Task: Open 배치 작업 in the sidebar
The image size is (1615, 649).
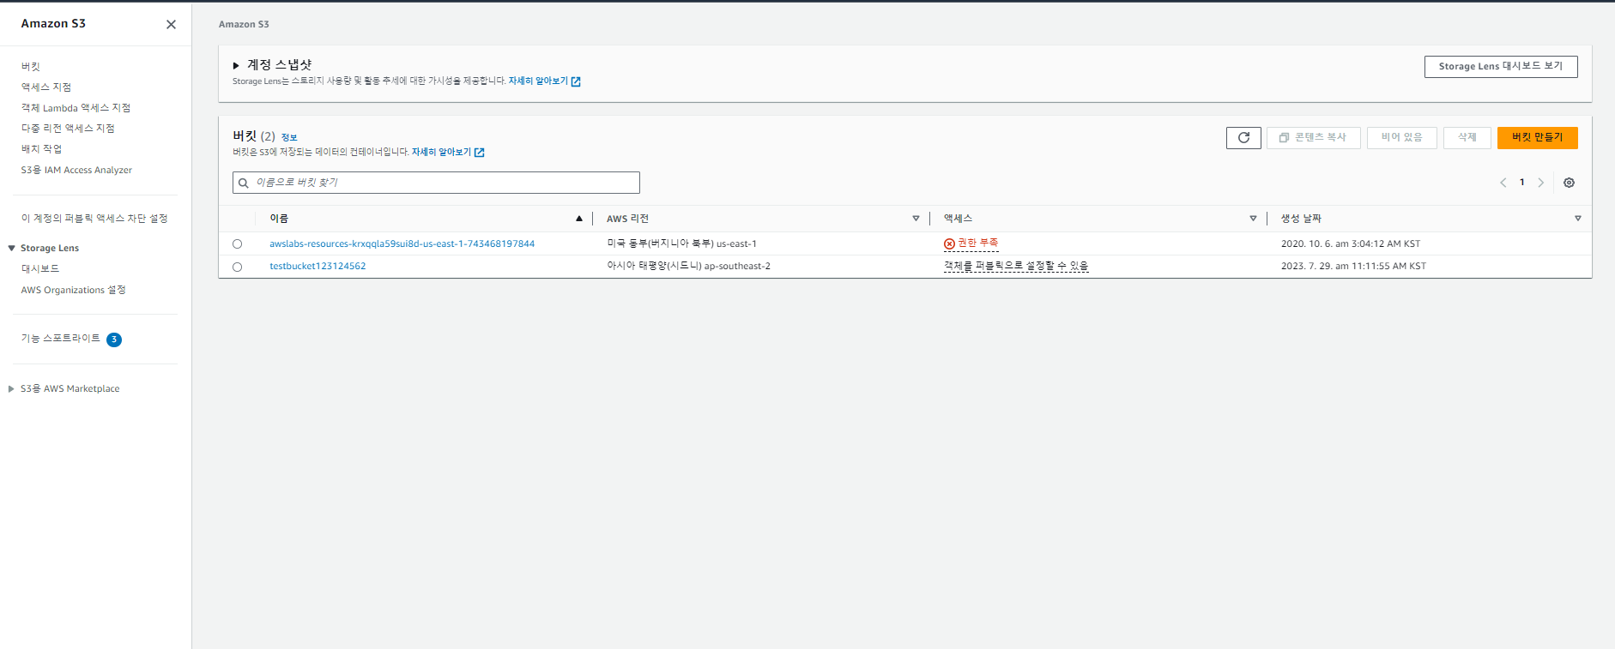Action: (x=41, y=149)
